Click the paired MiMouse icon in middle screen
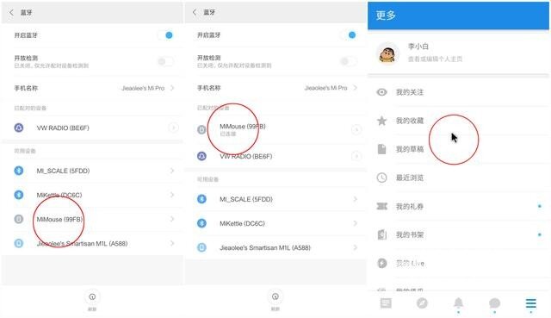 201,129
